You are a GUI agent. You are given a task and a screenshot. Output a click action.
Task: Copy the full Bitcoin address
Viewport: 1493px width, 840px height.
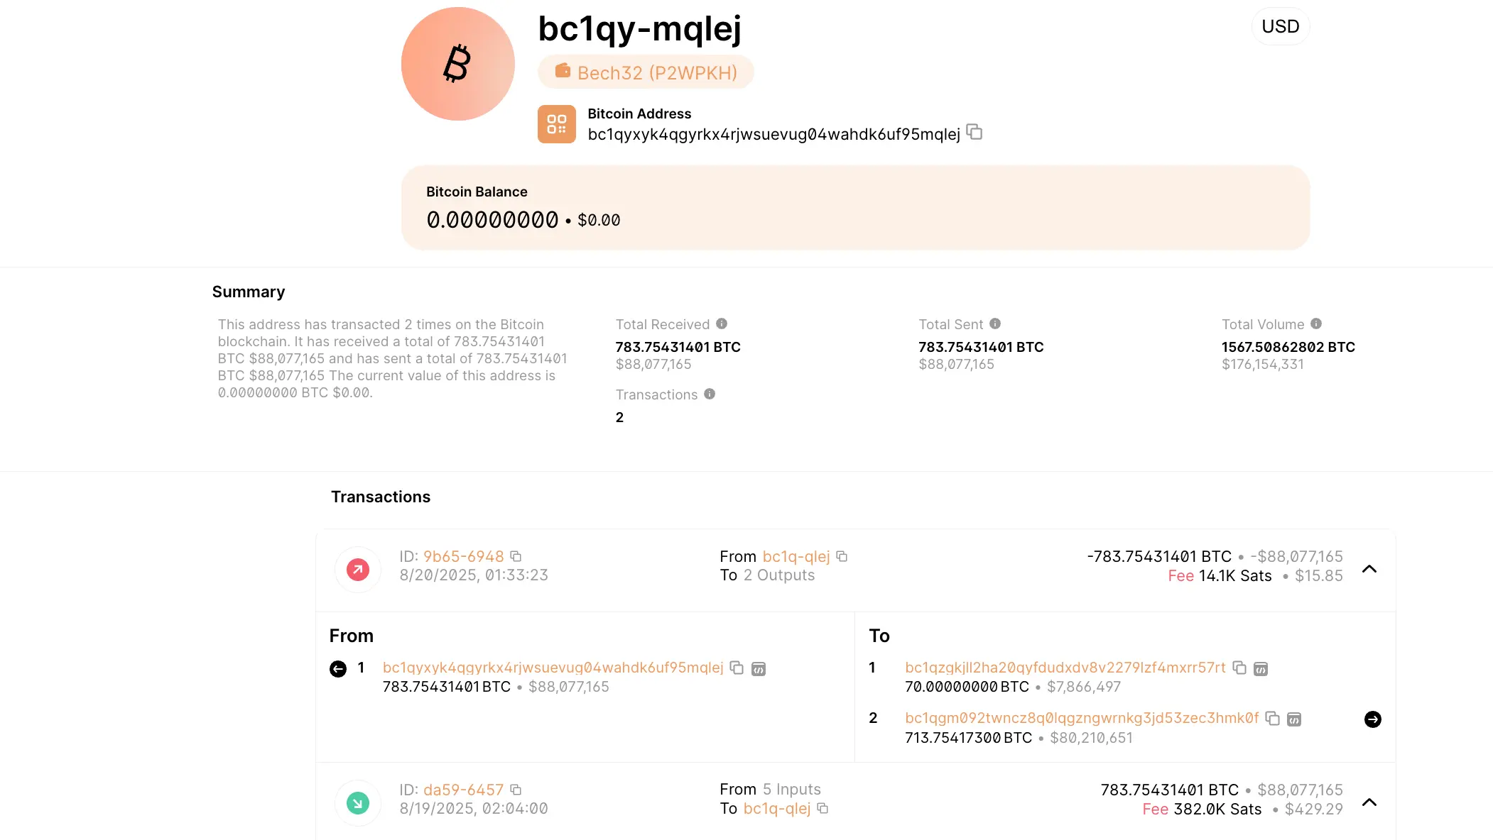click(x=974, y=133)
